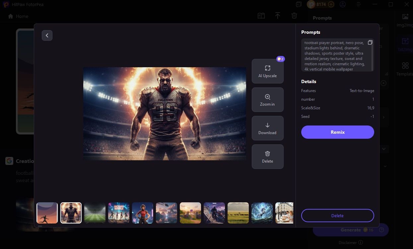Viewport: 413px width, 249px height.
Task: Zoom in on the generated image
Action: pyautogui.click(x=268, y=99)
